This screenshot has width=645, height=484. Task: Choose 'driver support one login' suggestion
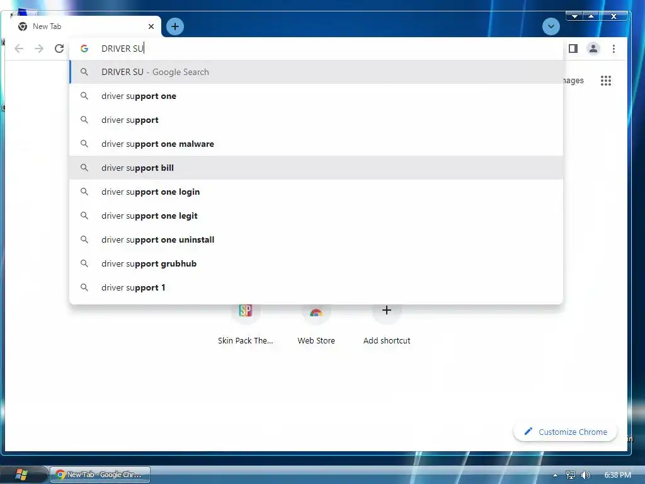(316, 192)
